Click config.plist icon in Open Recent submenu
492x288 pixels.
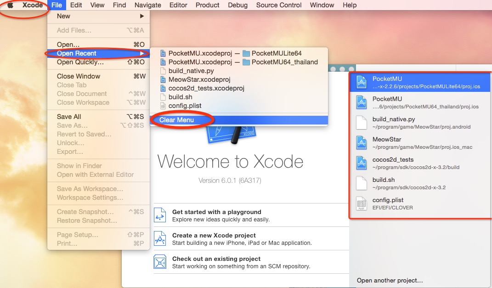(163, 106)
